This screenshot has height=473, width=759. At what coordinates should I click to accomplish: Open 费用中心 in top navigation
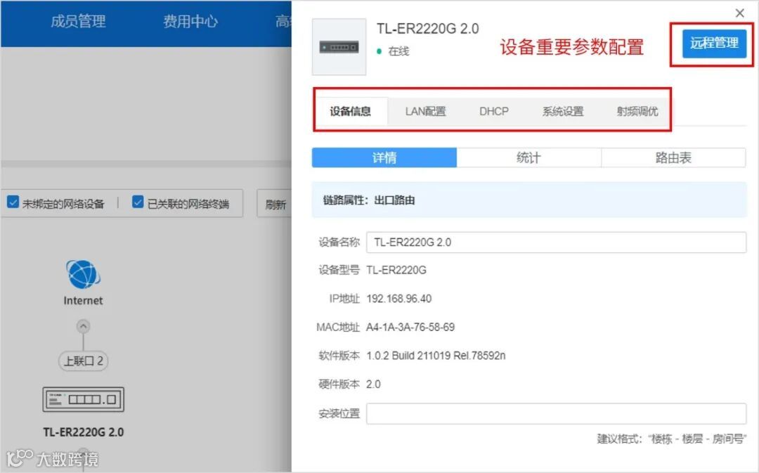coord(190,21)
